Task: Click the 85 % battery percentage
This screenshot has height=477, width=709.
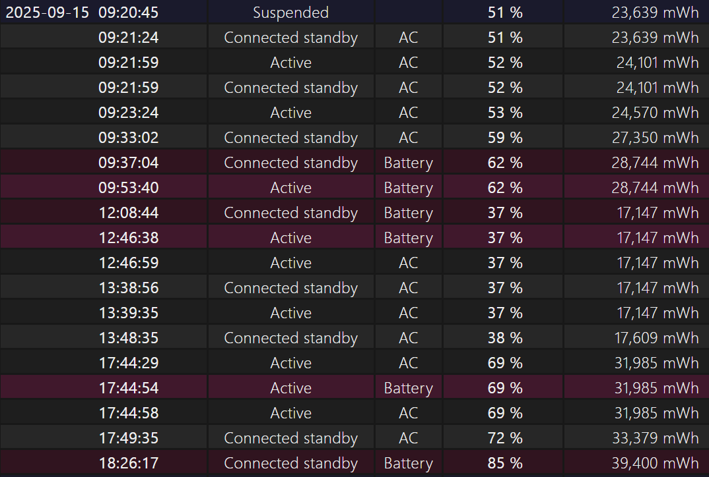Action: (x=505, y=463)
